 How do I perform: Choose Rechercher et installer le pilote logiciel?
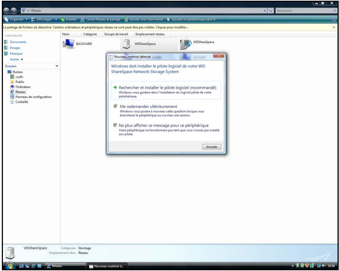click(x=166, y=90)
